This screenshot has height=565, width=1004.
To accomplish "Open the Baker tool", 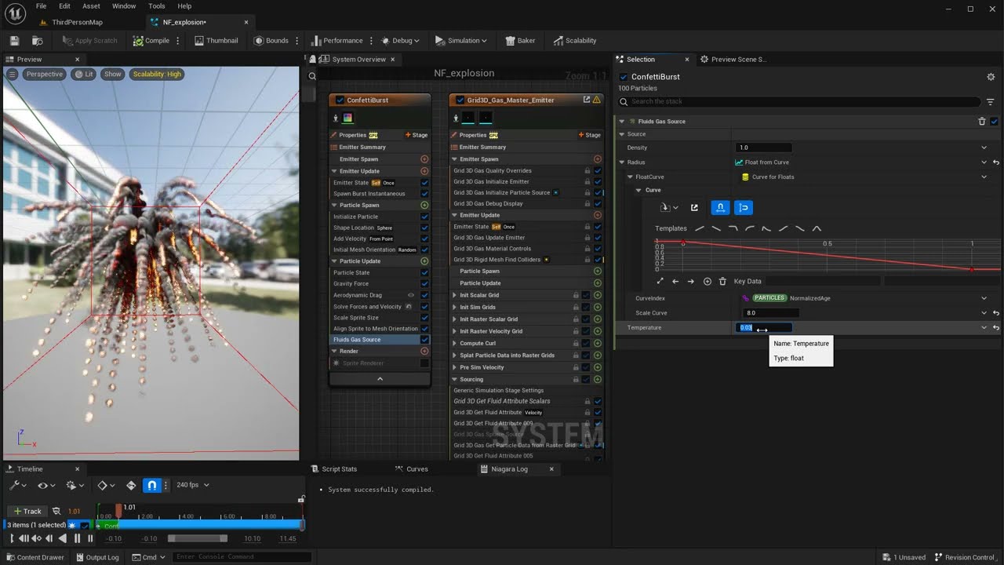I will click(x=520, y=41).
